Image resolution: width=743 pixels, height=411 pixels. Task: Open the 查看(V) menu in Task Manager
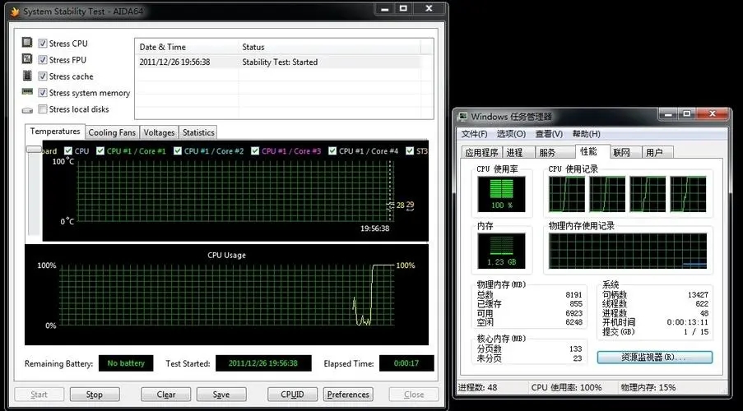[x=549, y=134]
